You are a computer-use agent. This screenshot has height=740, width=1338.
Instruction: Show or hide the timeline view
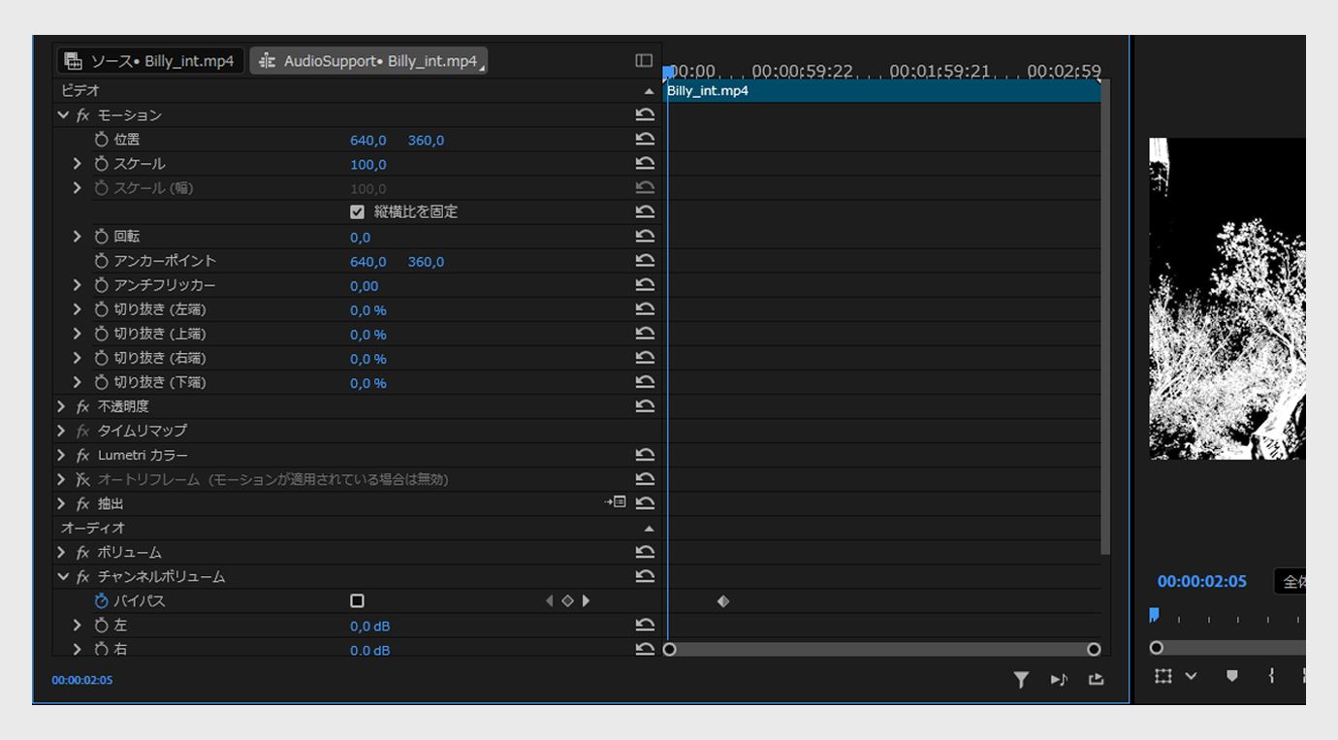[644, 60]
